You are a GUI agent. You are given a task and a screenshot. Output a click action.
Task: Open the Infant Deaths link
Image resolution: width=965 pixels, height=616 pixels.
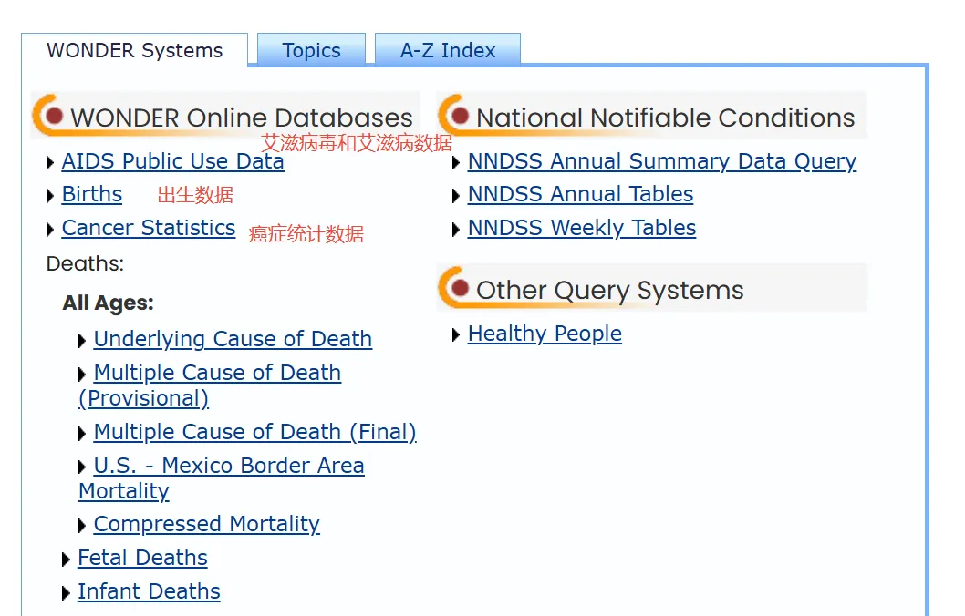149,591
